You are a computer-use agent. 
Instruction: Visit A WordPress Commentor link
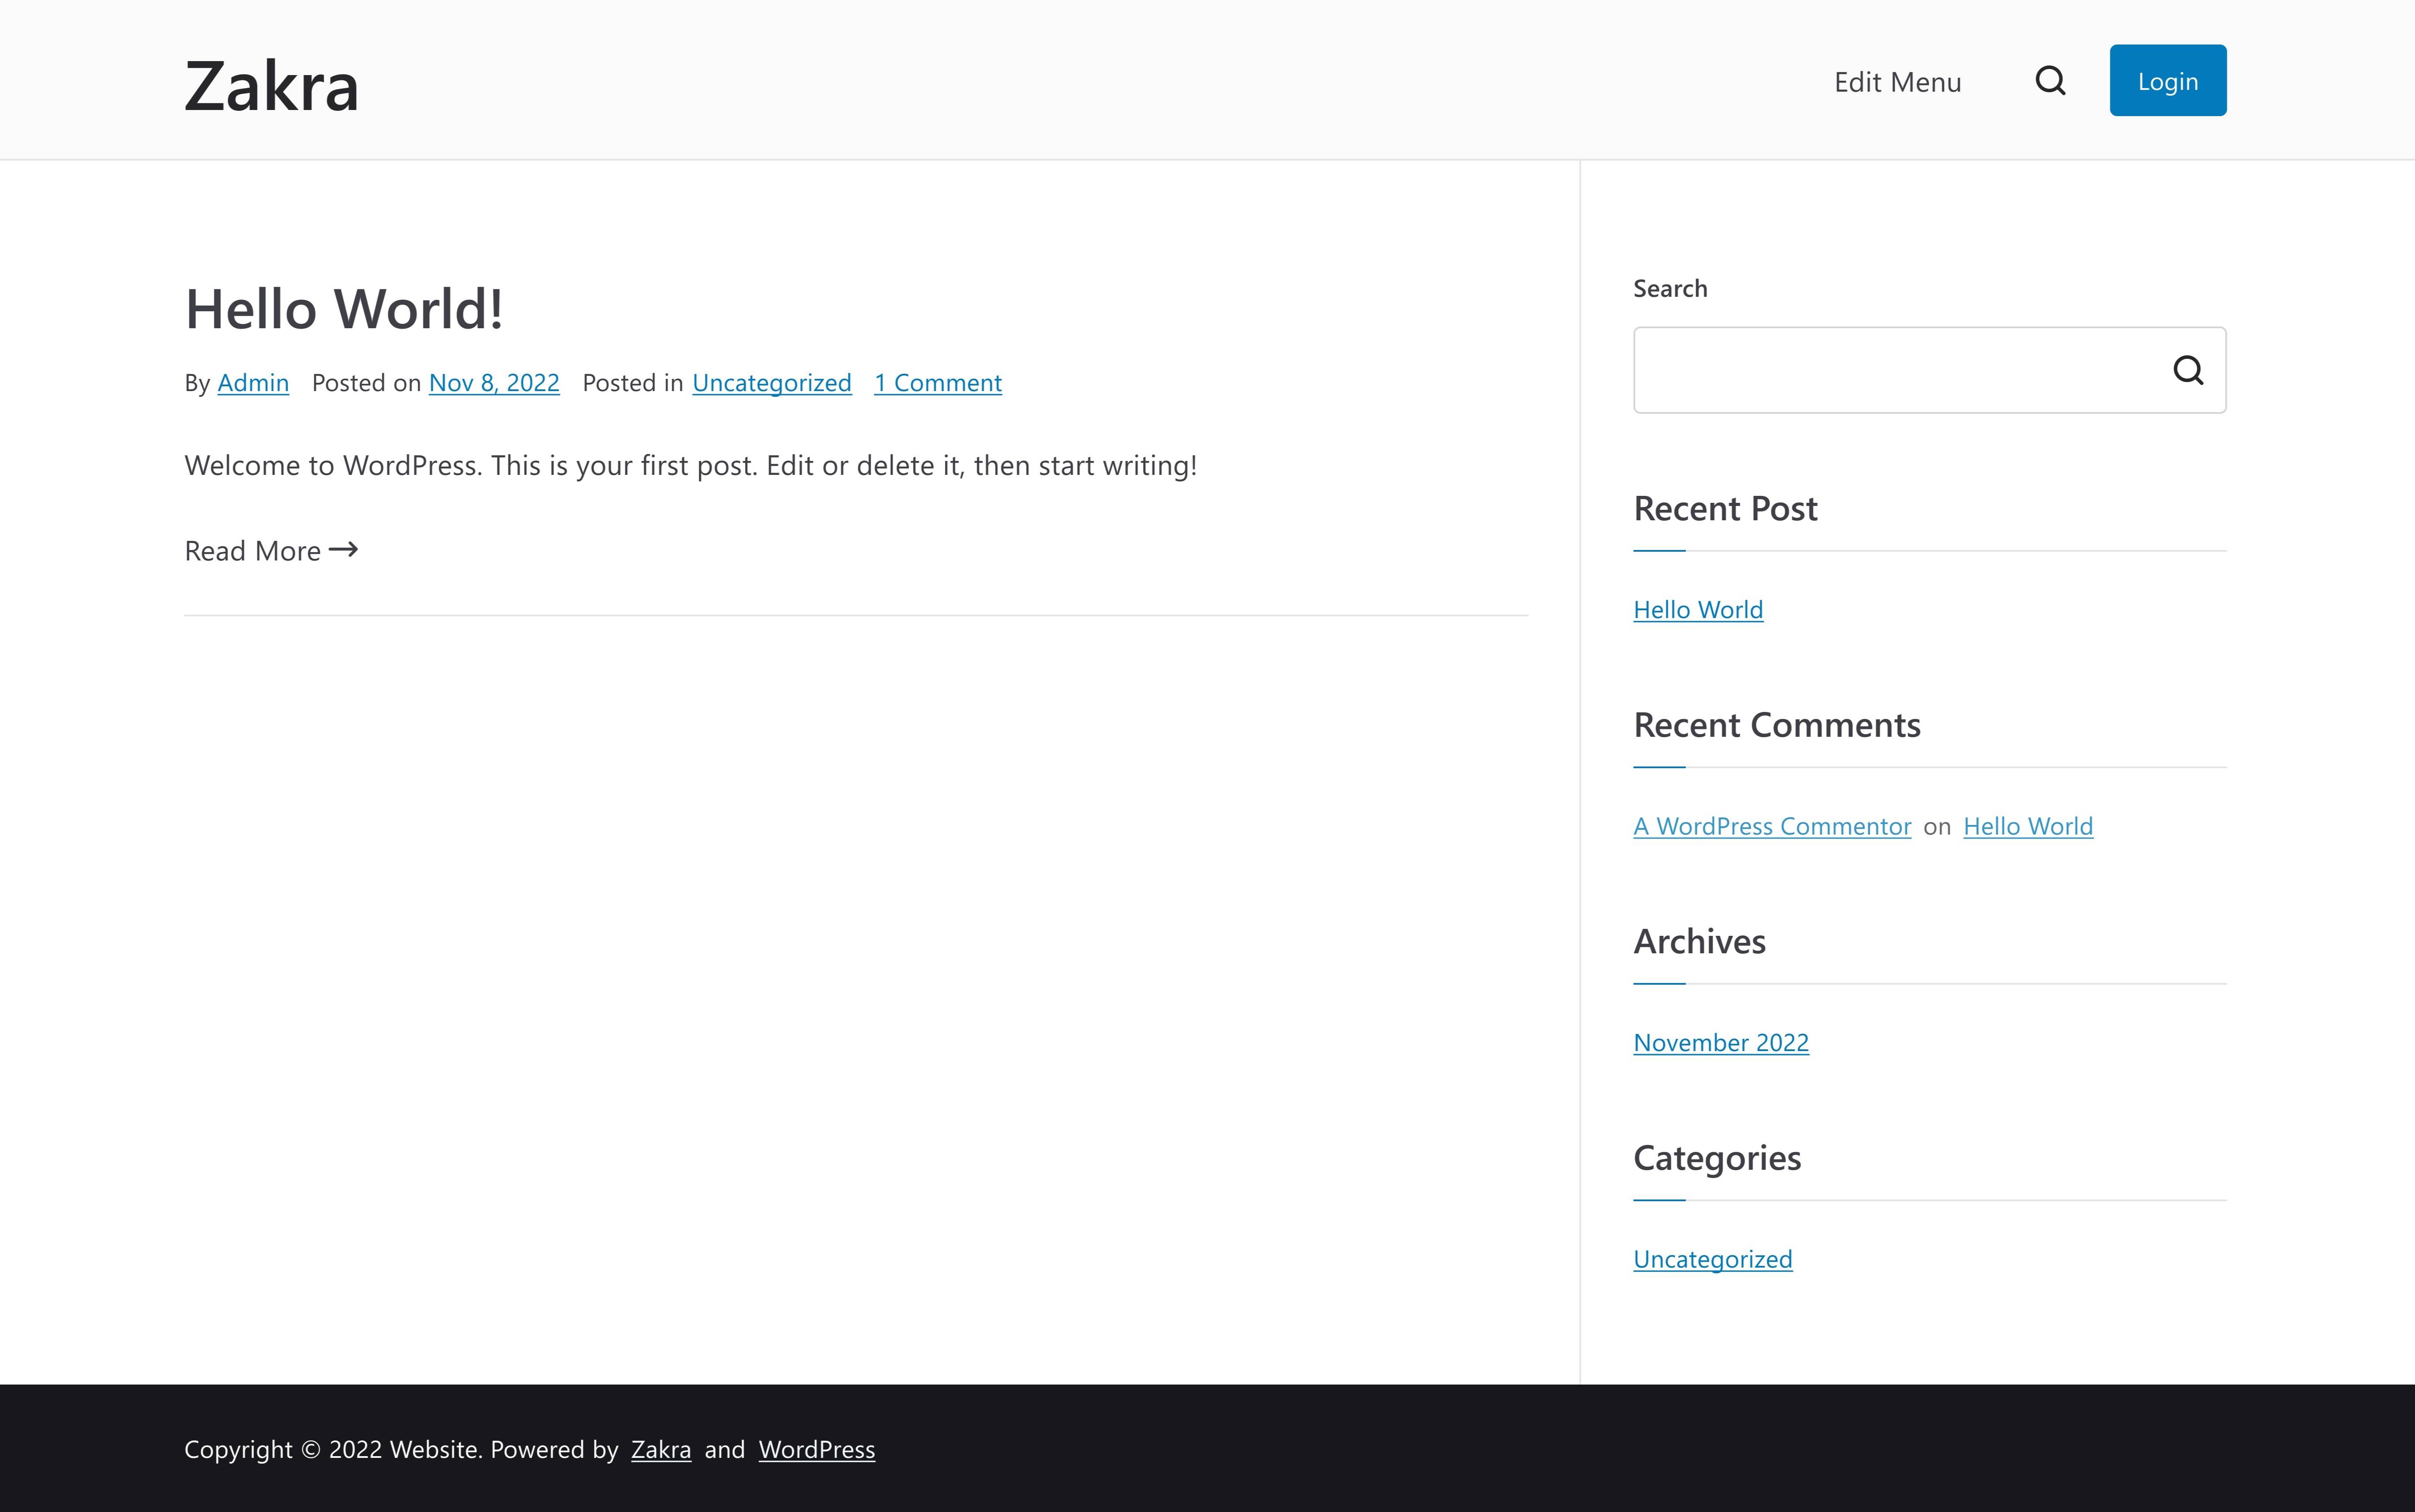(1772, 826)
